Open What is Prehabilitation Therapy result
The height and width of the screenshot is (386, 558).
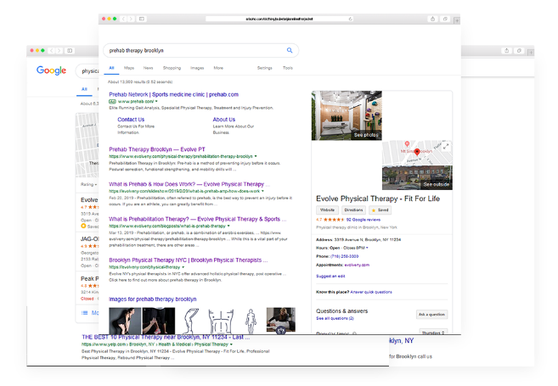coord(198,219)
